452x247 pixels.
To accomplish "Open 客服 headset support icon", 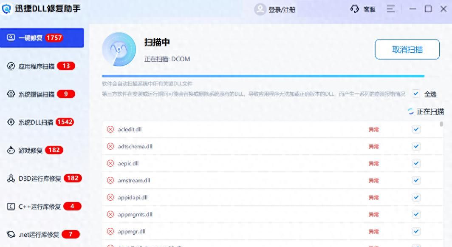I will tap(355, 9).
